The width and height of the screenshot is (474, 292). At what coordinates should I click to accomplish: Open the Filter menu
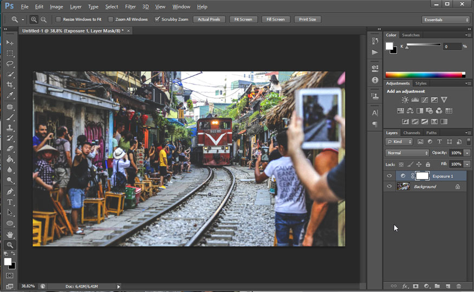(131, 7)
